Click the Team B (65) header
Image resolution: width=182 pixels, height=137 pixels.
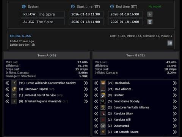pyautogui.click(x=135, y=56)
